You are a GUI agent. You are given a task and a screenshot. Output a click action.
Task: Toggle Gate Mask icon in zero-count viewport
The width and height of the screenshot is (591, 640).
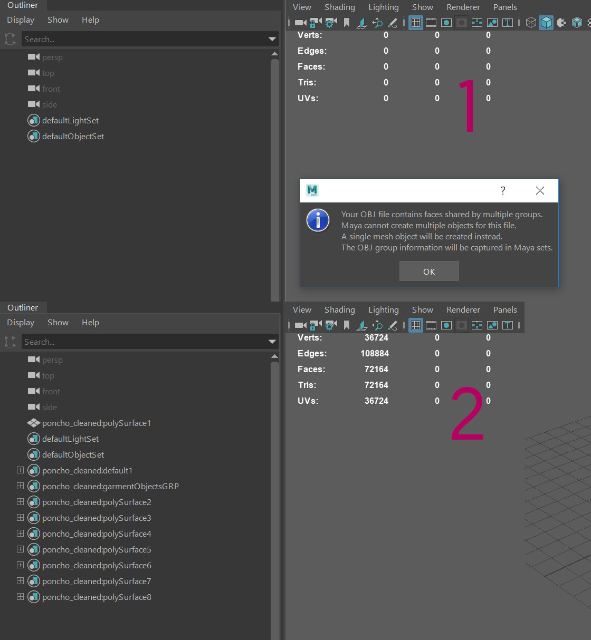pos(462,23)
